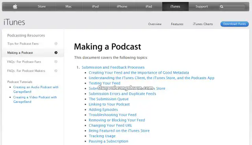This screenshot has height=145, width=252.
Task: Click the Download iTunes button
Action: pos(235,24)
